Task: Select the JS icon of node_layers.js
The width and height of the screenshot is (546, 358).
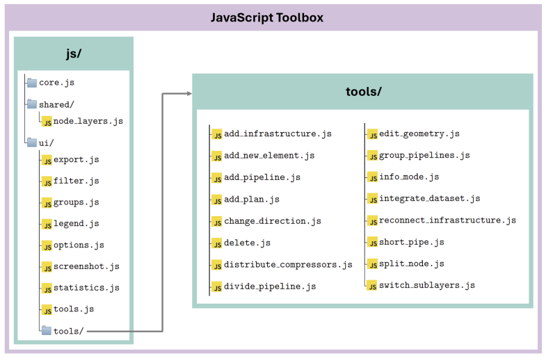Action: pos(47,122)
